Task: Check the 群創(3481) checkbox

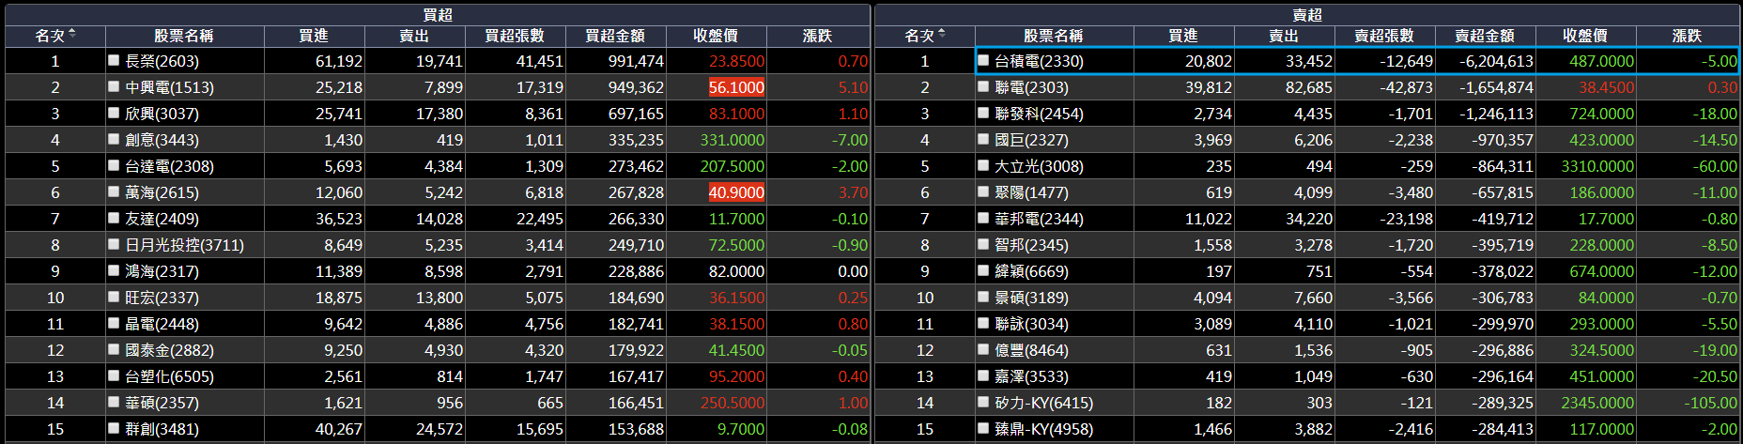Action: point(114,428)
